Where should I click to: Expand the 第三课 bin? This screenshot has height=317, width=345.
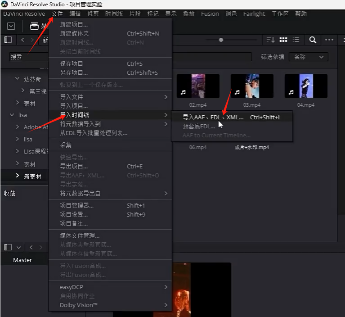coord(23,91)
